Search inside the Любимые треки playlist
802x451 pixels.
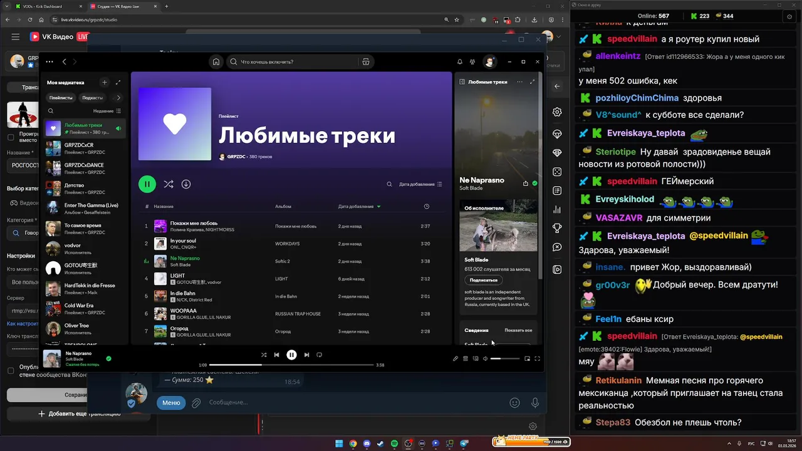[x=389, y=184]
